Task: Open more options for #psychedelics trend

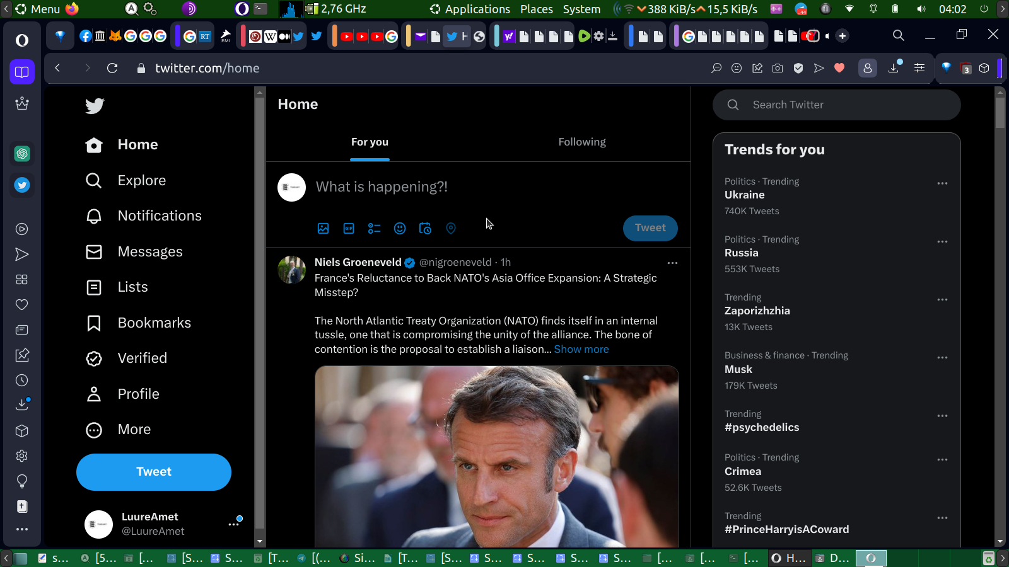Action: [x=942, y=416]
